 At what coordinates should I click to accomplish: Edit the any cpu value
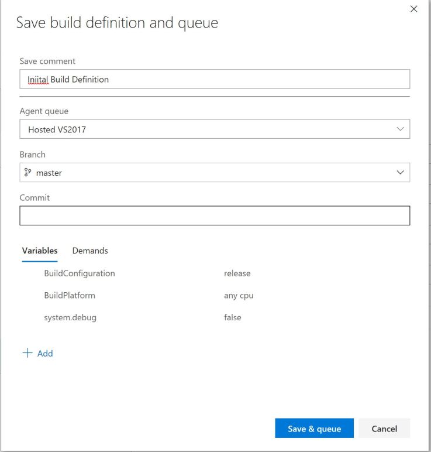(x=239, y=296)
